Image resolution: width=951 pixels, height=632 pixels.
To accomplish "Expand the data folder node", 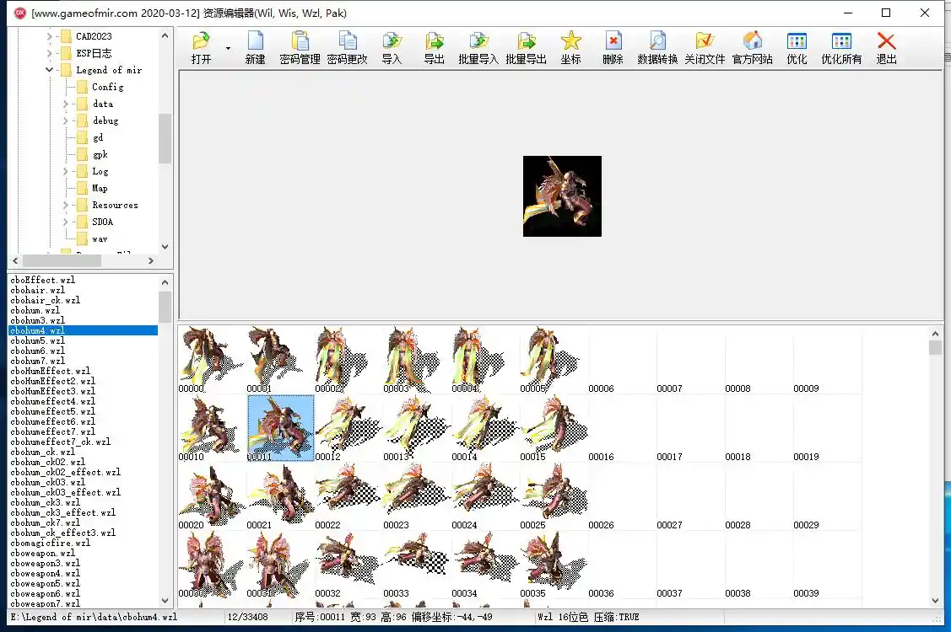I will (66, 104).
